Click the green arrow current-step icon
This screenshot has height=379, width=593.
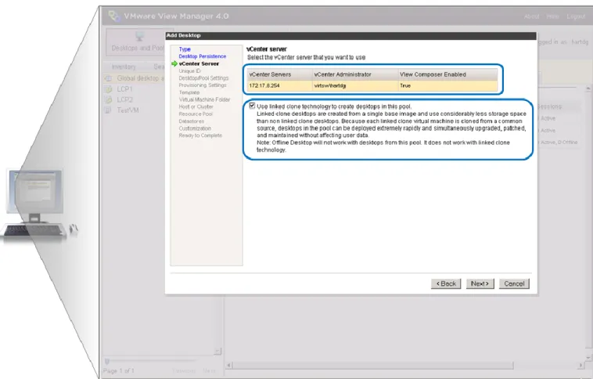[174, 63]
